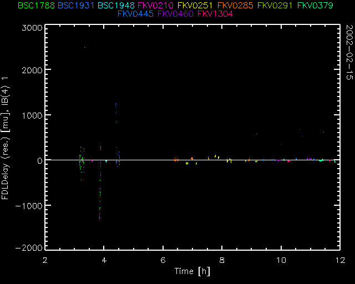Viewport: 355px width, 284px height.
Task: Select the orange FKV0285 legend label
Action: click(236, 6)
